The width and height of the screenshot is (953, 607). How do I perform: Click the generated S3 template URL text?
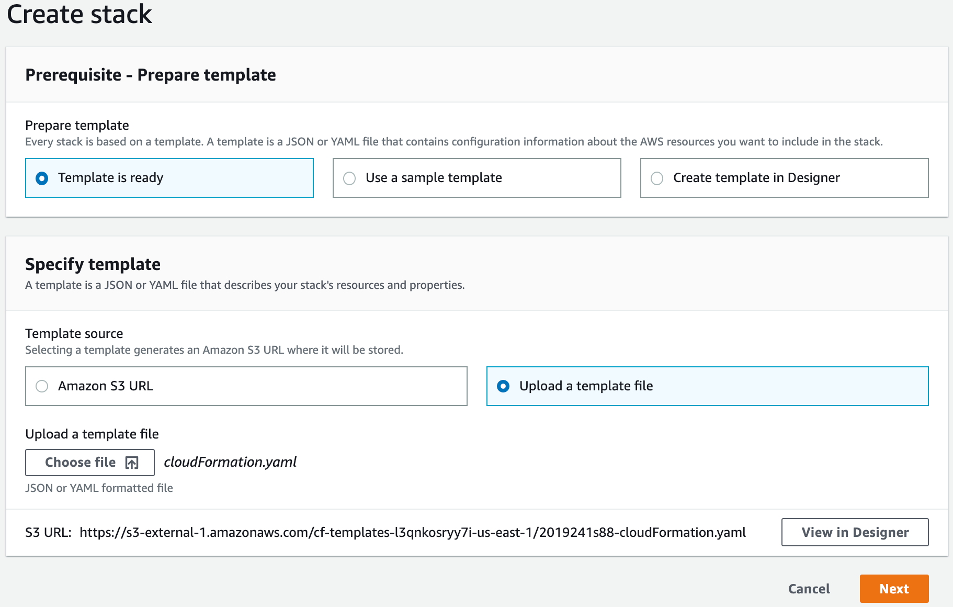pyautogui.click(x=412, y=533)
